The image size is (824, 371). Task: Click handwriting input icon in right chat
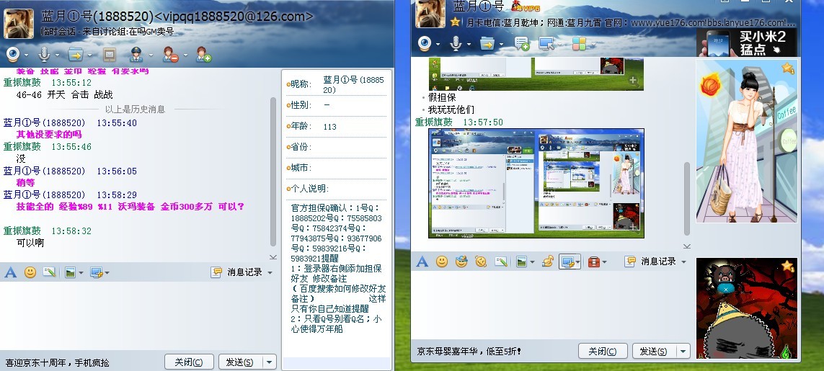click(501, 262)
